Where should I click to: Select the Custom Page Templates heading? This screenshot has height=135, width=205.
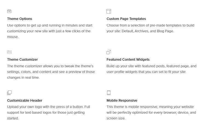click(x=126, y=19)
